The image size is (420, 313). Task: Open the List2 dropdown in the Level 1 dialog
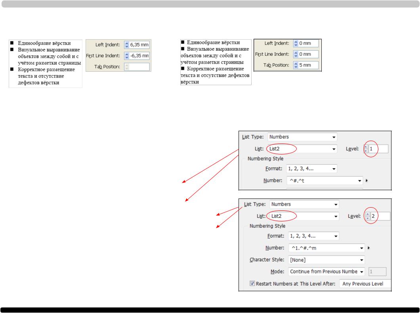(x=302, y=149)
